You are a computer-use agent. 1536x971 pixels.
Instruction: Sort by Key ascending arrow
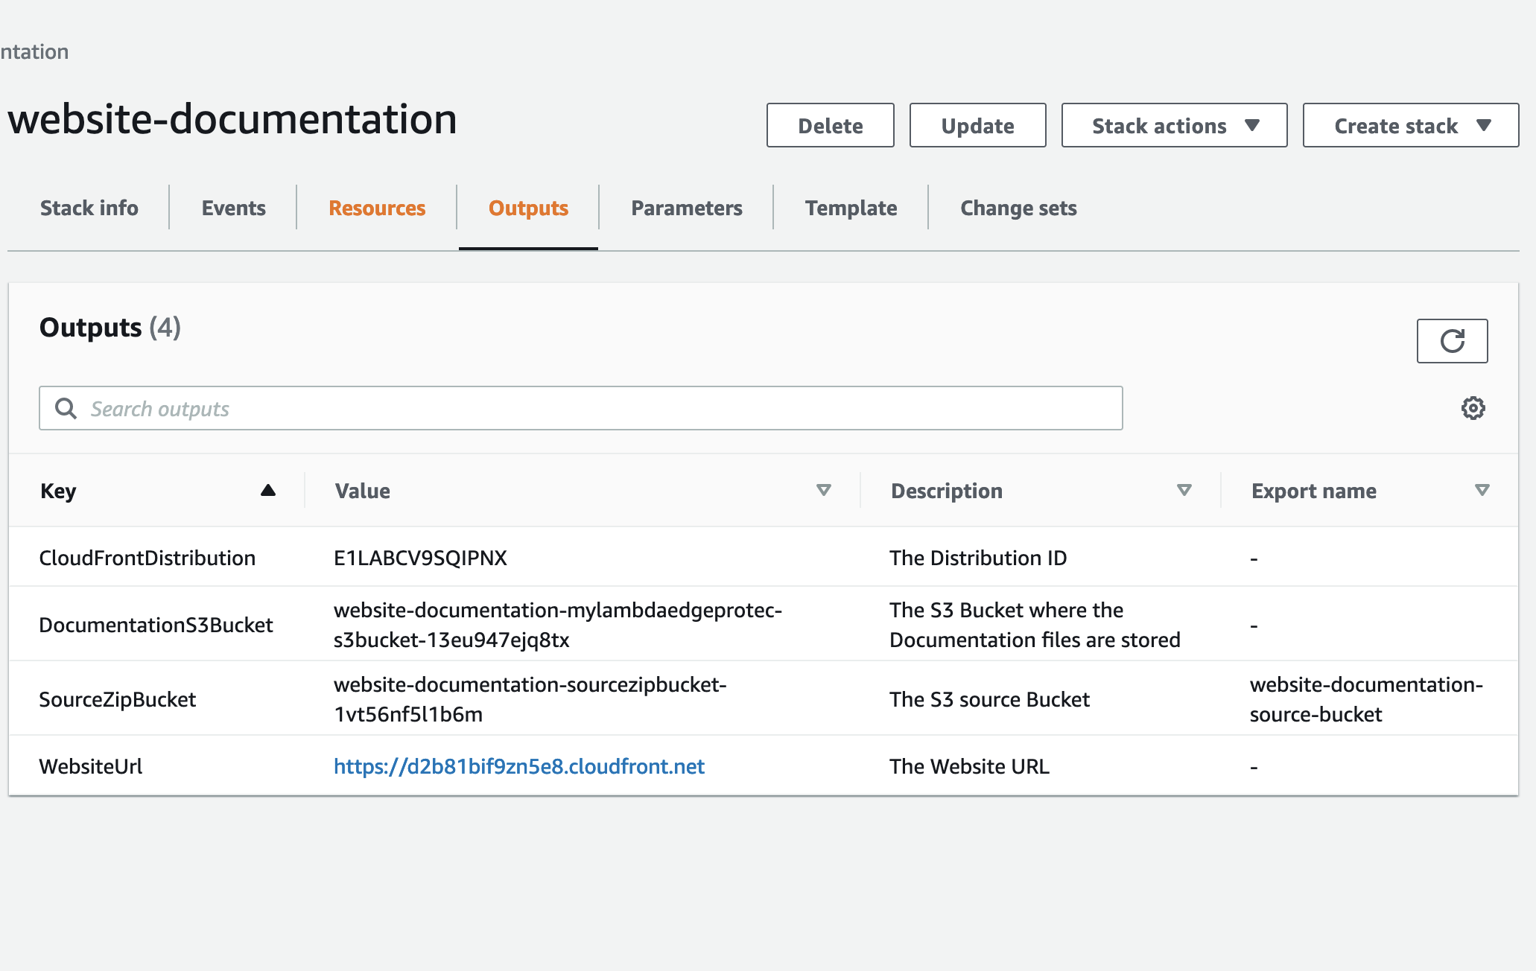[x=268, y=490]
